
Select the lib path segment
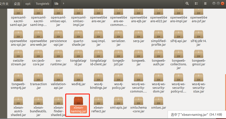(56, 4)
